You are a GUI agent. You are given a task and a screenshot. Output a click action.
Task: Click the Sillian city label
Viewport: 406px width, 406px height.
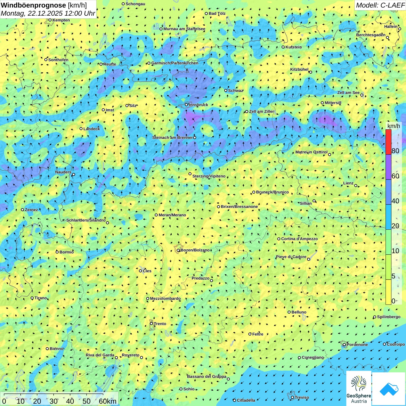pos(306,203)
